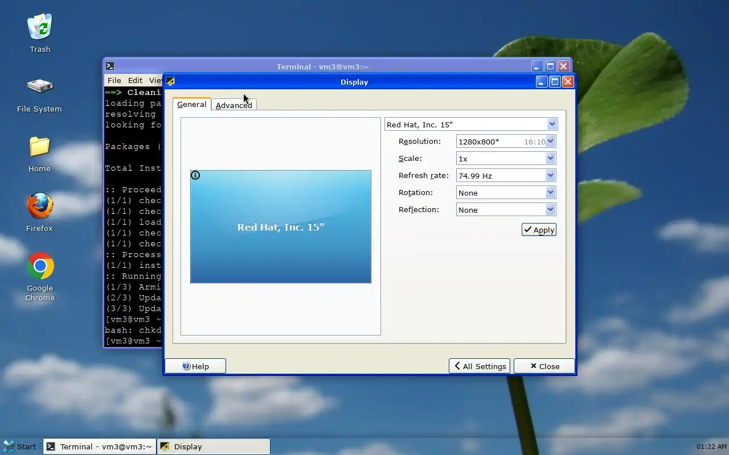Image resolution: width=729 pixels, height=455 pixels.
Task: Minimize the Terminal window
Action: click(537, 66)
